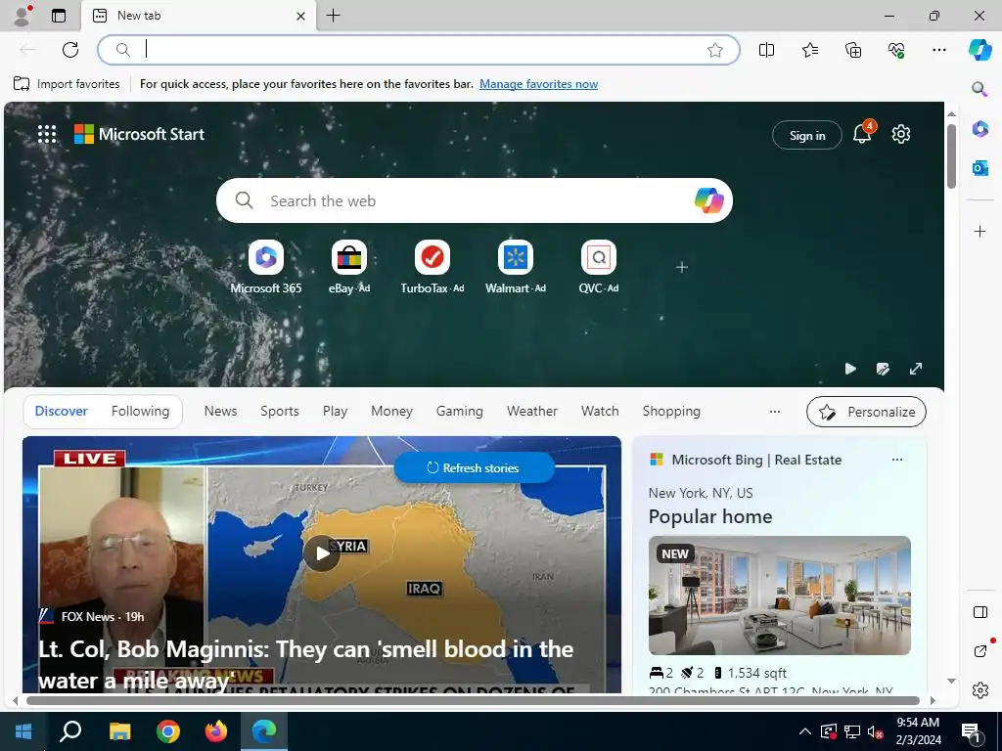Viewport: 1002px width, 751px height.
Task: Add an app to the sidebar
Action: pyautogui.click(x=979, y=231)
